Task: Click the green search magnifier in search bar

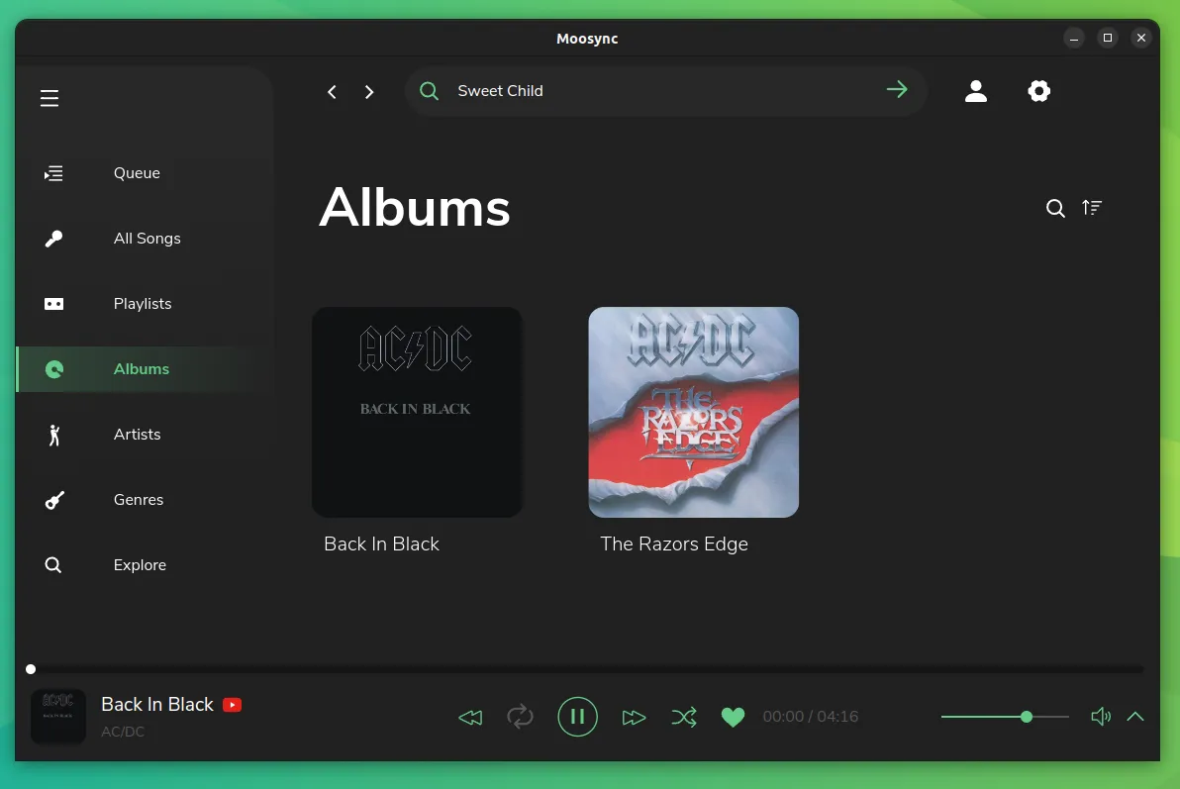Action: pyautogui.click(x=429, y=91)
